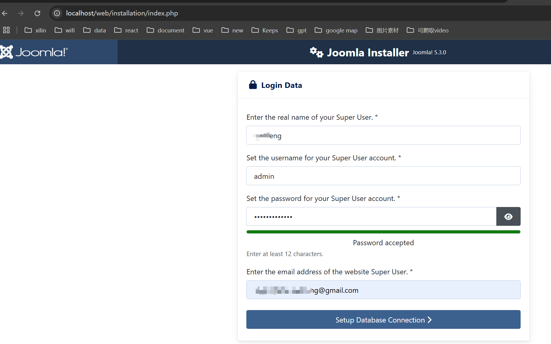551x344 pixels.
Task: Open the wifi bookmark folder
Action: 65,30
